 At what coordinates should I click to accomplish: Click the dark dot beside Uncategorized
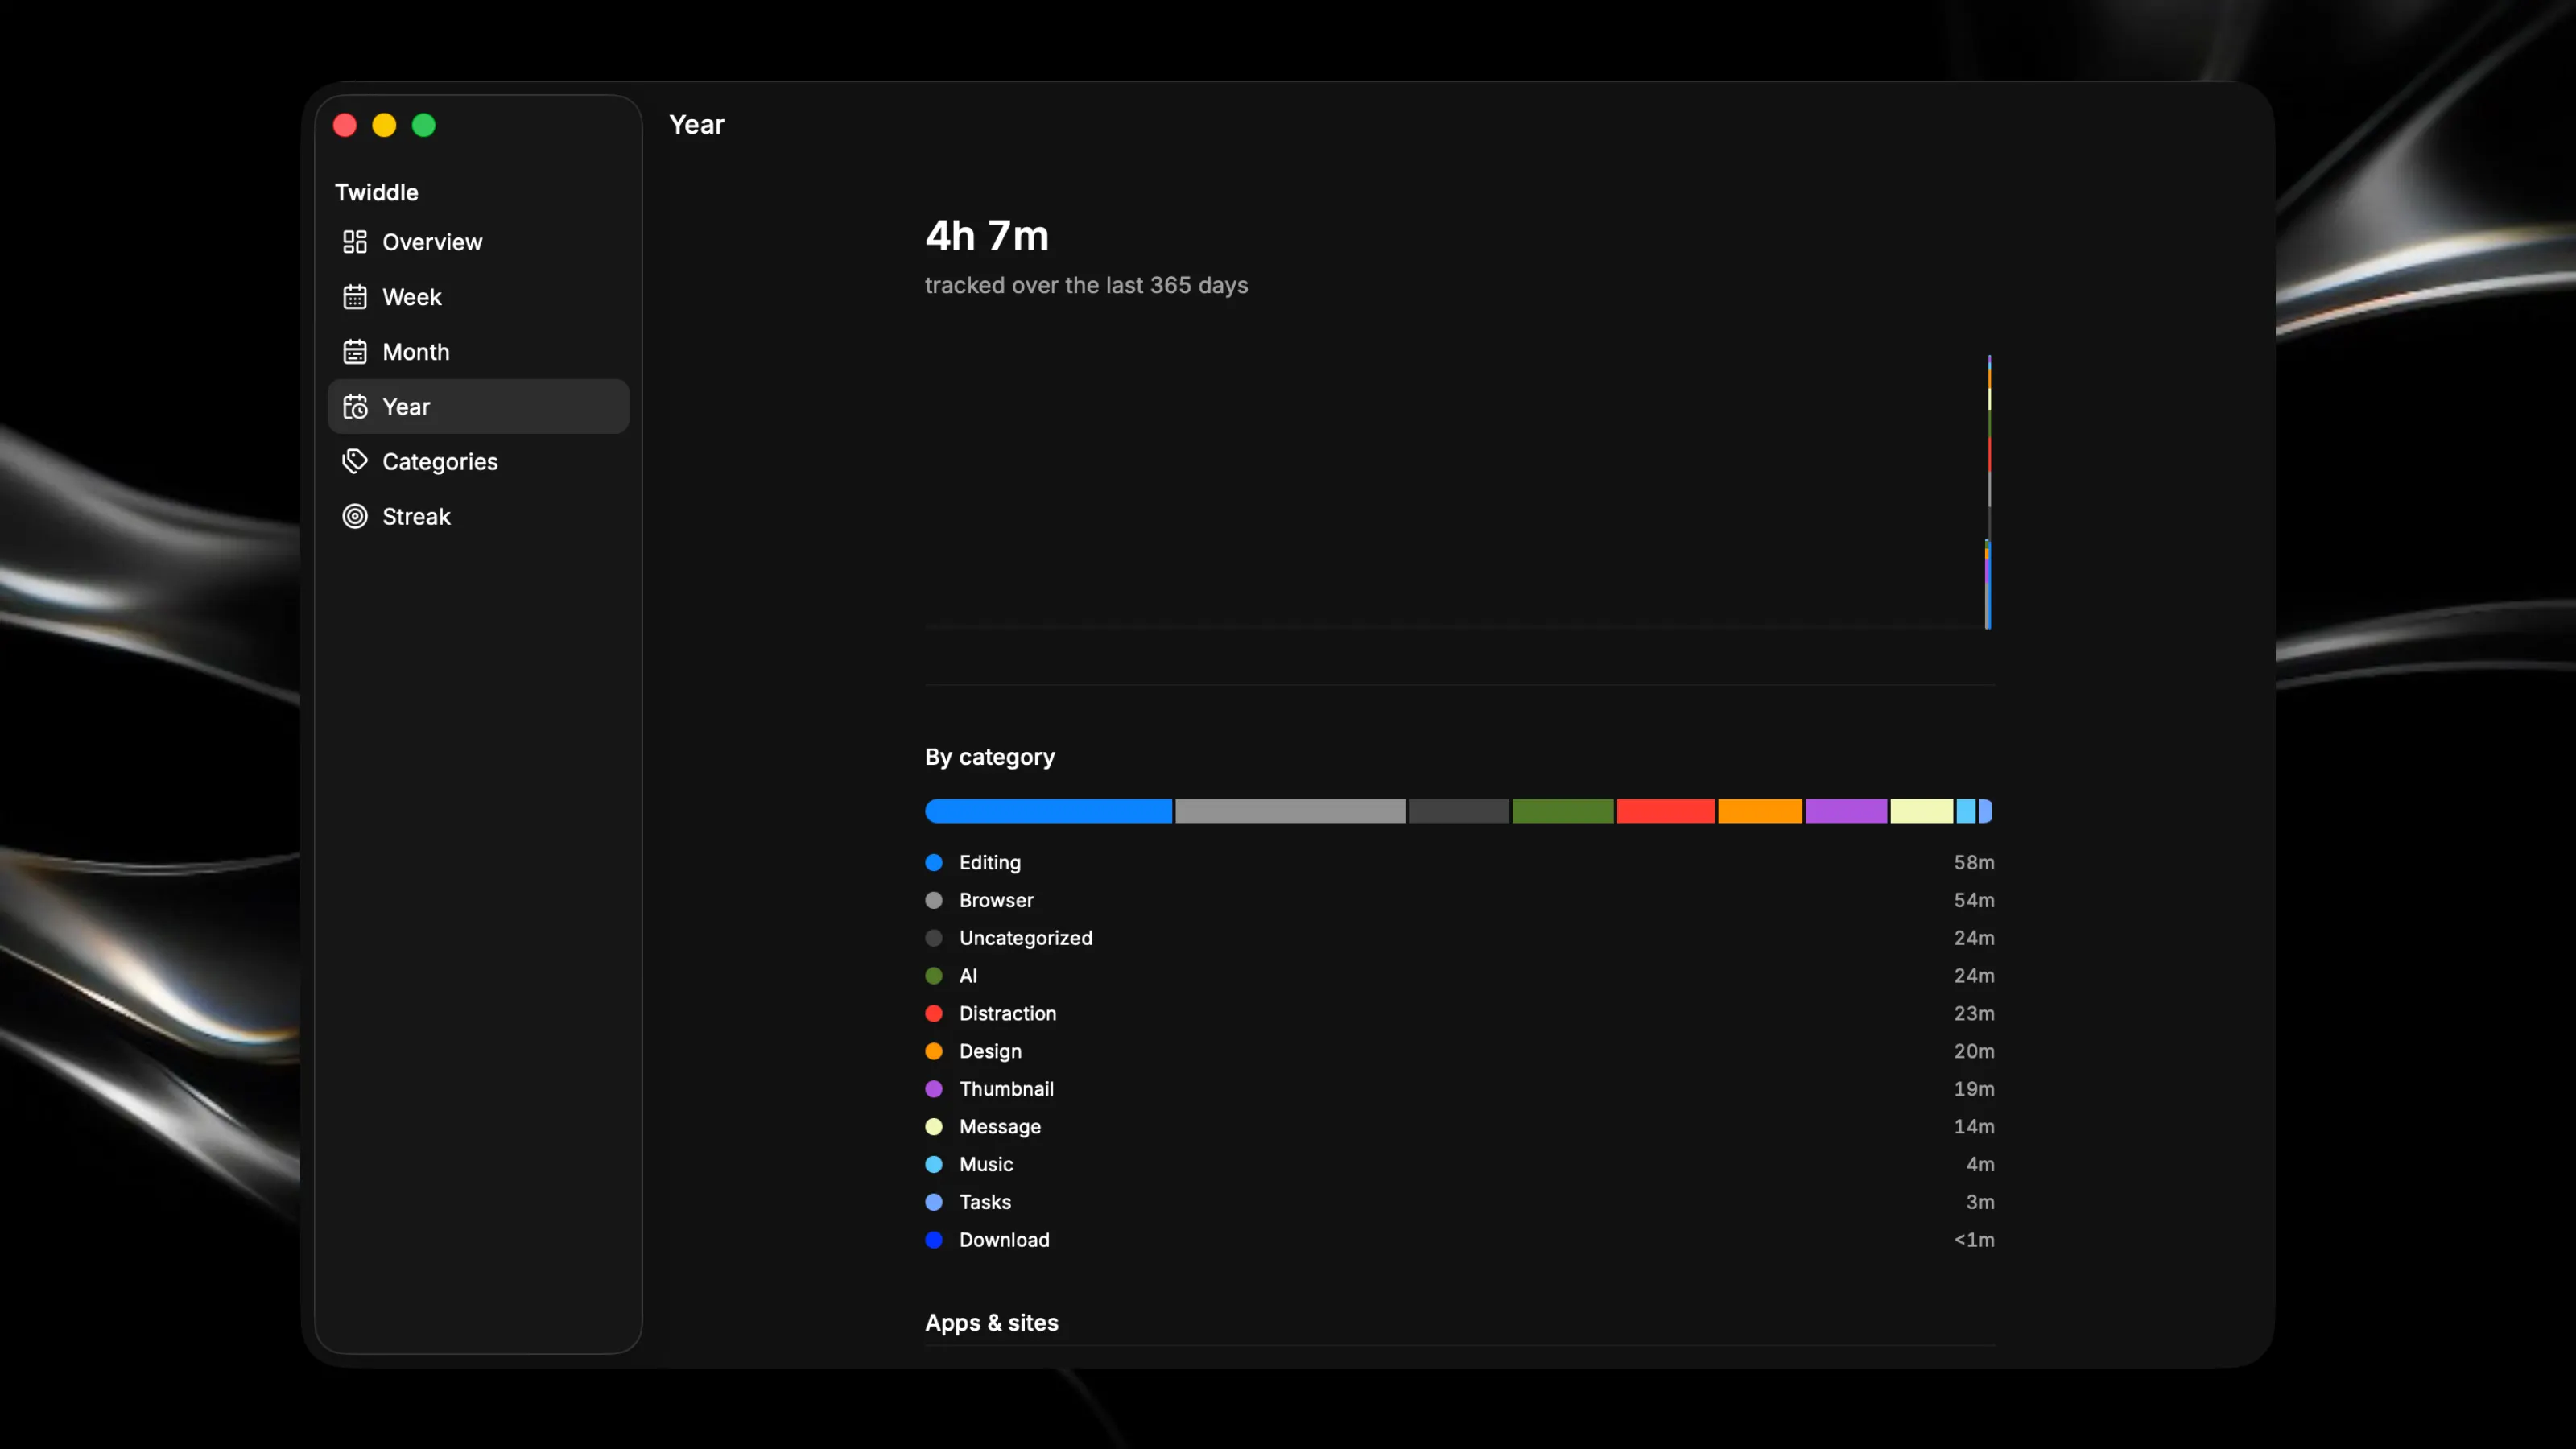point(934,938)
